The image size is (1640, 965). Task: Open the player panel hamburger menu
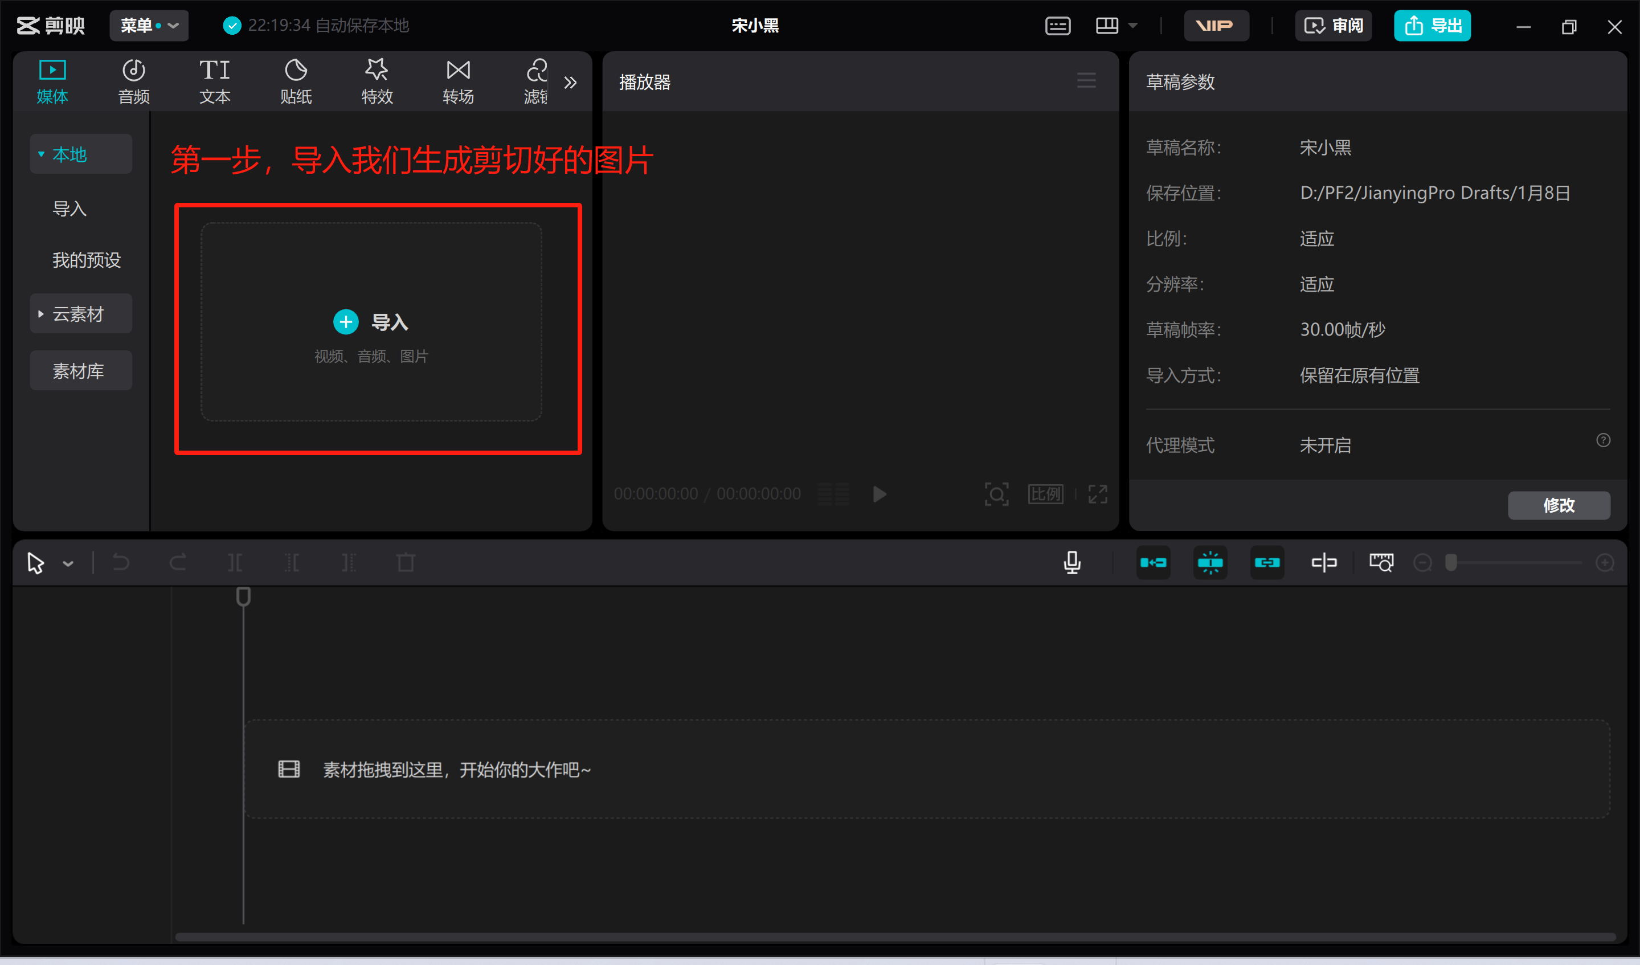tap(1086, 81)
